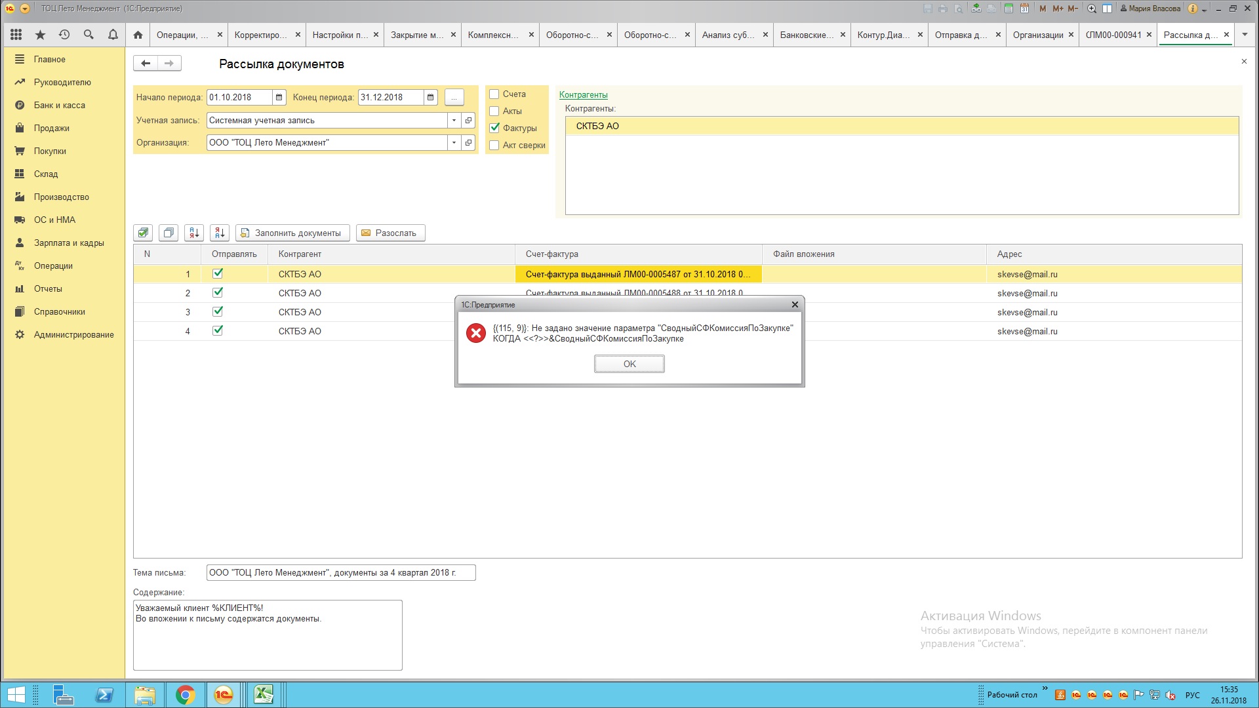The height and width of the screenshot is (708, 1259).
Task: Open dropdown arrow next to info icon
Action: tap(1205, 9)
